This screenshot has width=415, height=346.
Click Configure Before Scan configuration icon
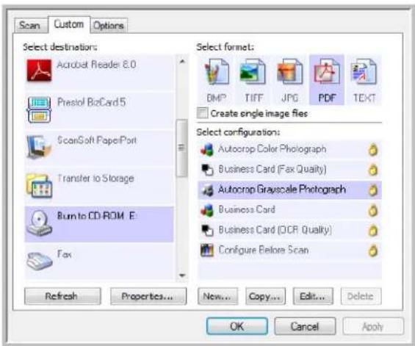tap(207, 251)
